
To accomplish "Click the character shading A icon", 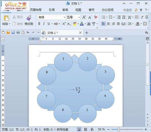I will pyautogui.click(x=89, y=24).
